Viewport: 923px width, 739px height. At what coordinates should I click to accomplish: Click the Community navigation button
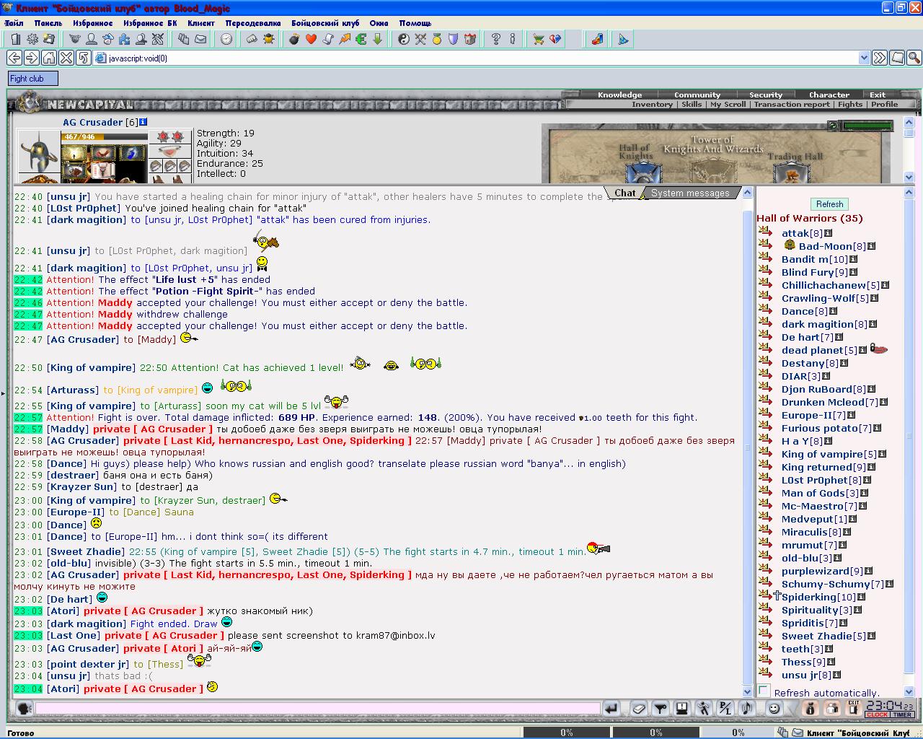[x=697, y=95]
